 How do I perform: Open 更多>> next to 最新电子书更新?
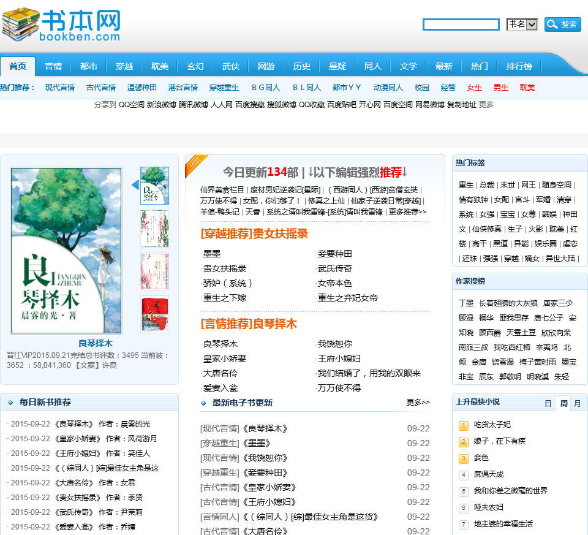[418, 402]
